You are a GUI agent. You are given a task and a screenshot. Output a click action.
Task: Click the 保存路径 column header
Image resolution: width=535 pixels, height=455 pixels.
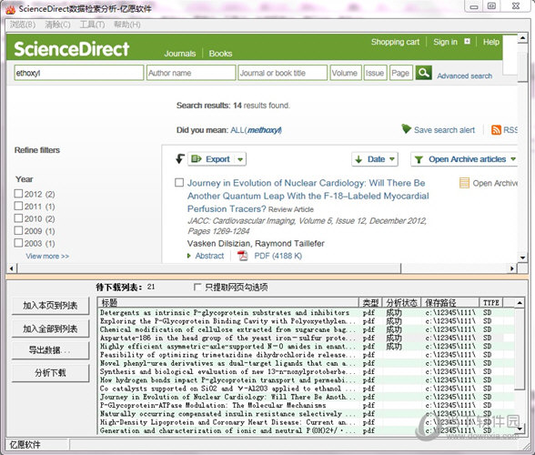tap(450, 302)
